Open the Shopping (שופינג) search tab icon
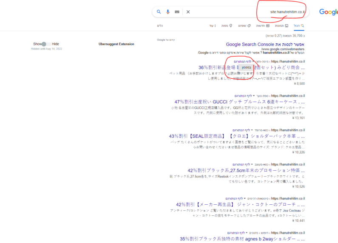The height and width of the screenshot is (243, 338). pyautogui.click(x=249, y=26)
